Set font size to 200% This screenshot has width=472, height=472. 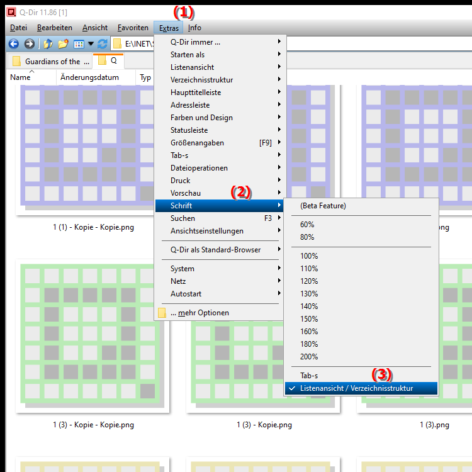click(361, 357)
